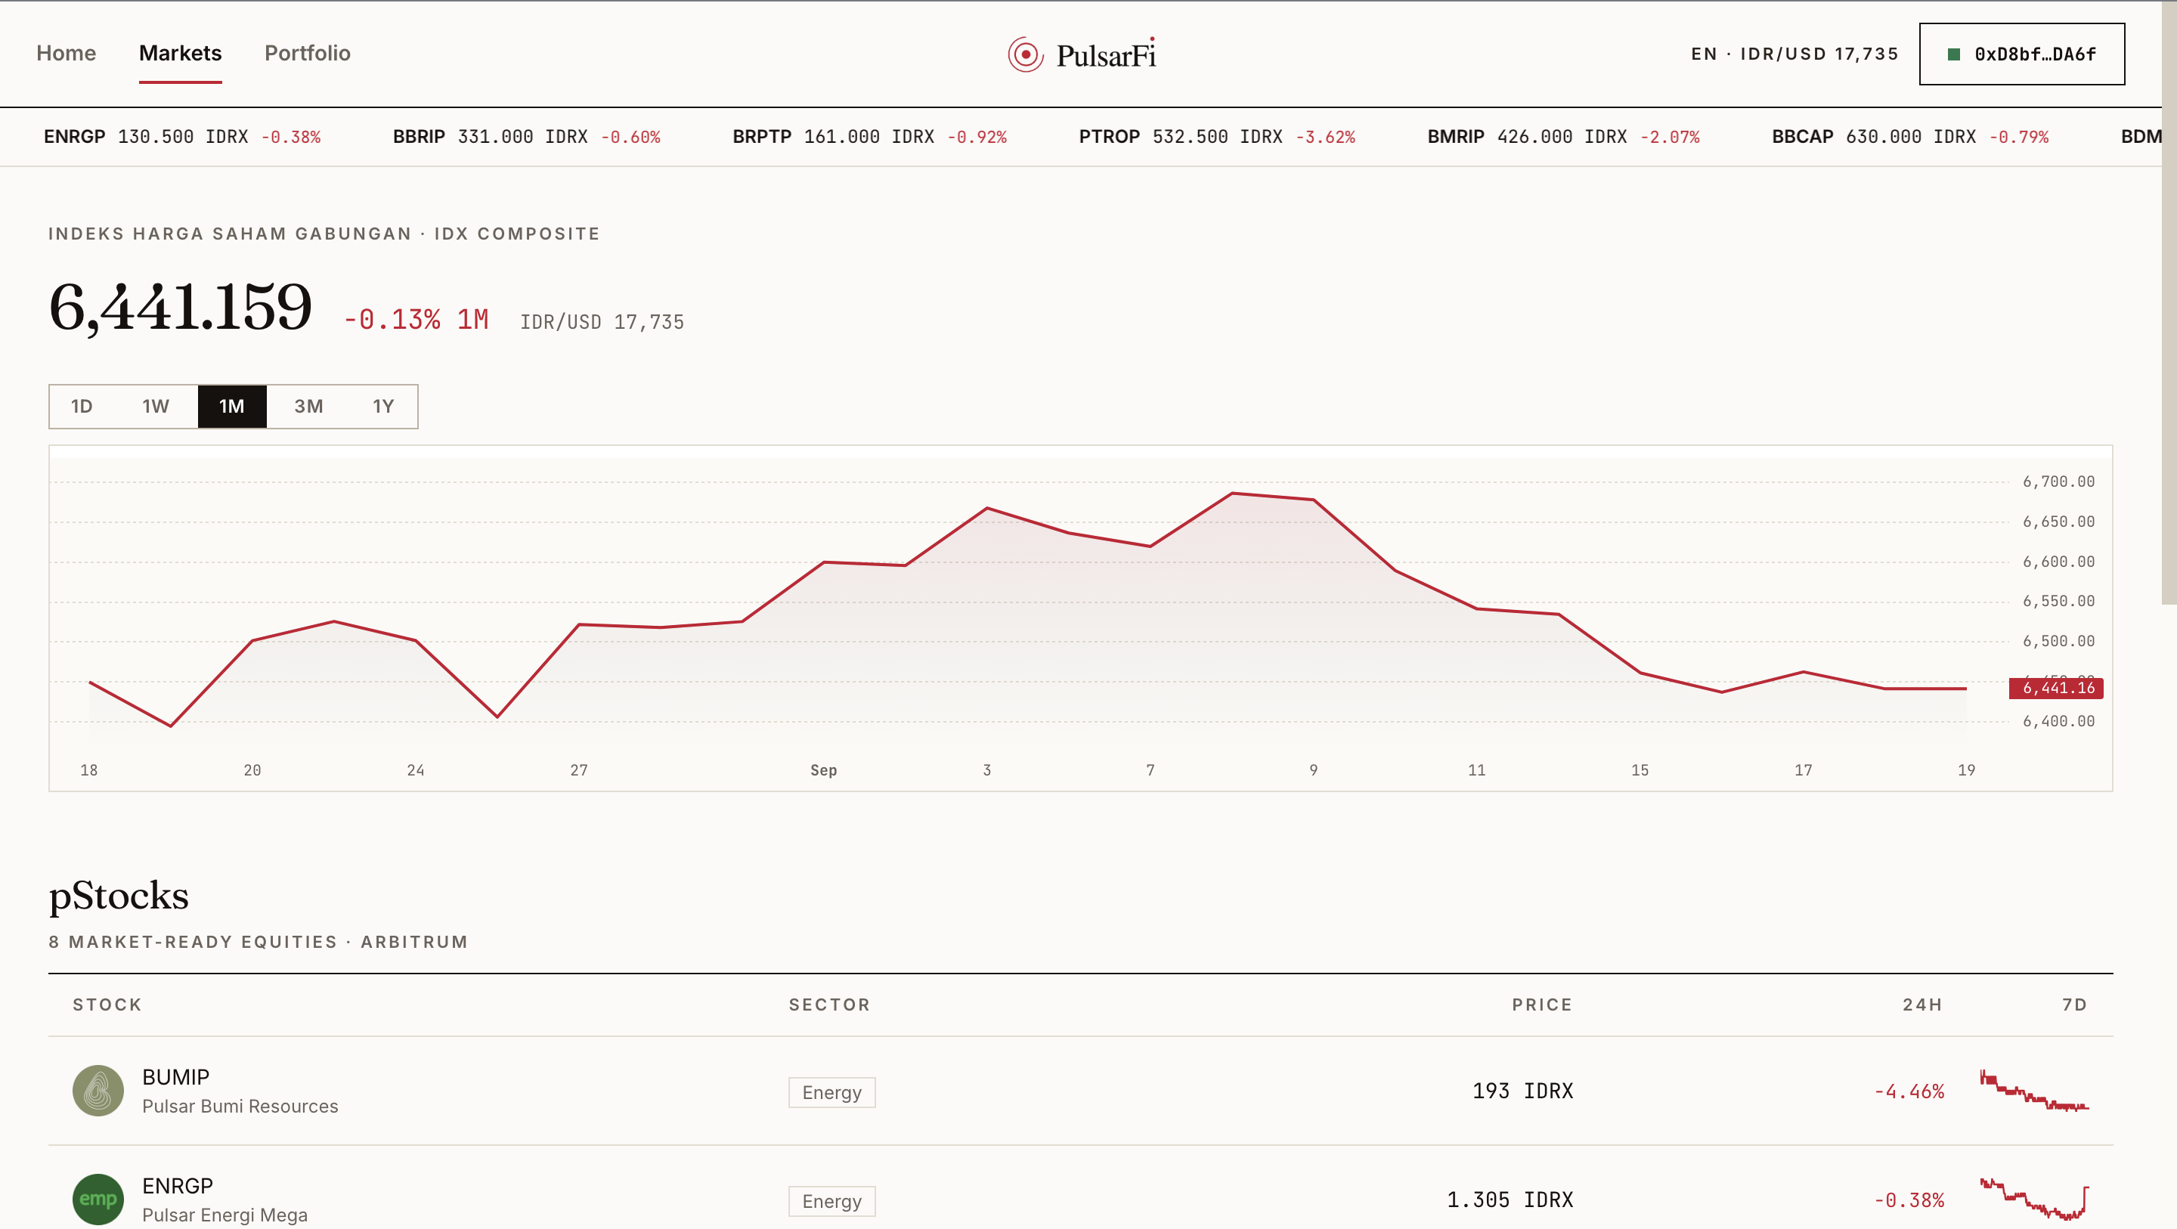Screen dimensions: 2177x1229
Task: Click the green wallet status indicator
Action: click(1953, 55)
